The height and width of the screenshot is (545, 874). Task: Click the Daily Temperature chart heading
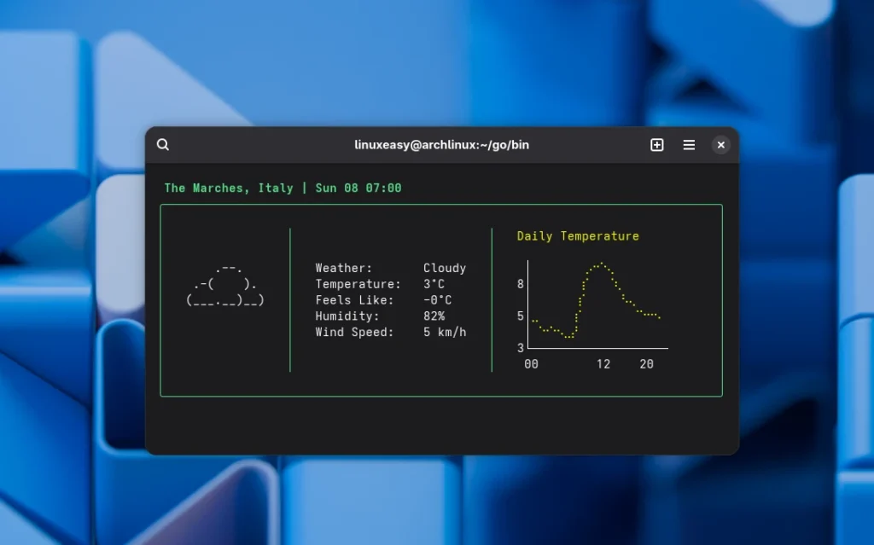point(578,235)
